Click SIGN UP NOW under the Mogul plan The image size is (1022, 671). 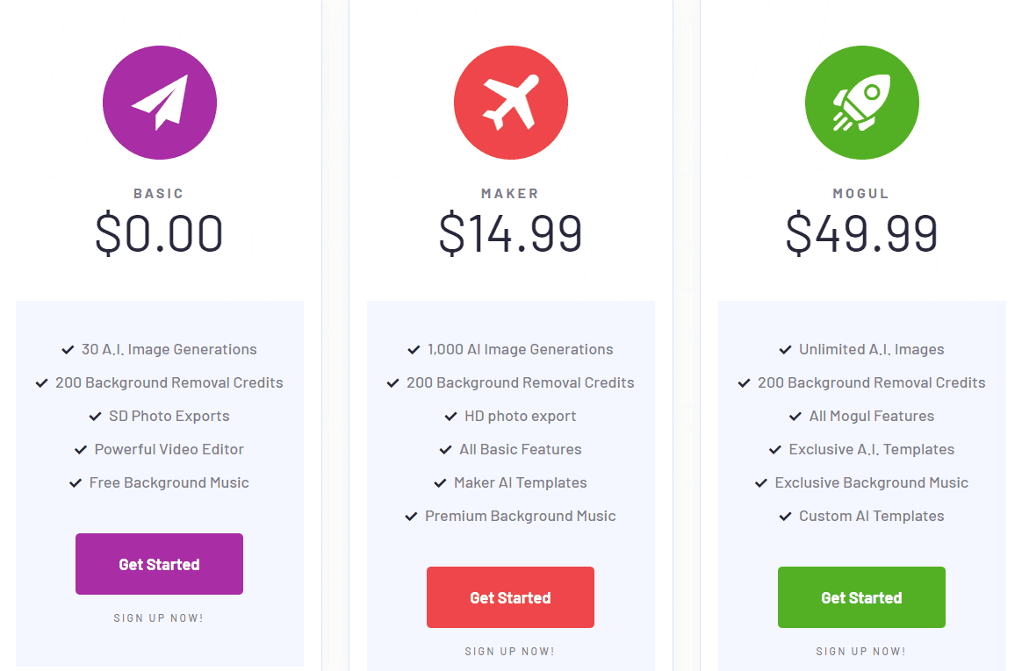(x=861, y=651)
